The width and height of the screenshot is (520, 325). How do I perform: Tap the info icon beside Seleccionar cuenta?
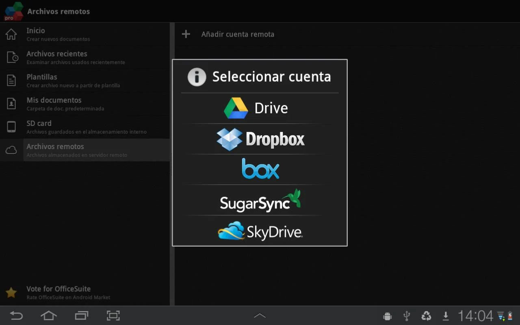tap(197, 77)
